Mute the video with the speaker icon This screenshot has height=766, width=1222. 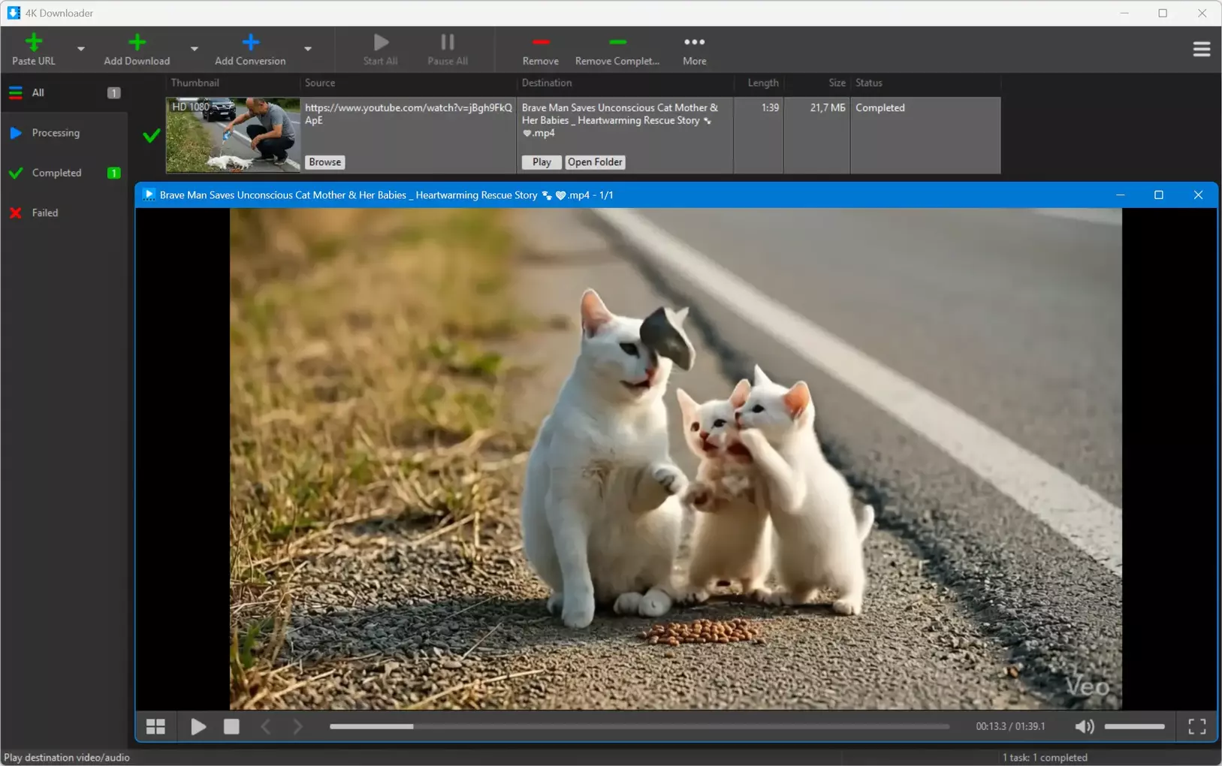(1084, 726)
